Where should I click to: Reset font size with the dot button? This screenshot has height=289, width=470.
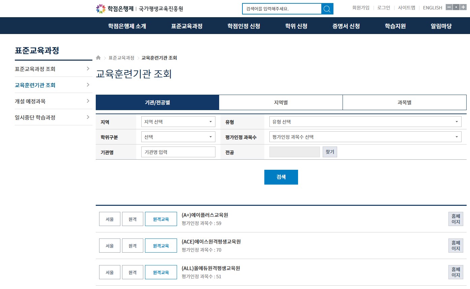coord(456,7)
